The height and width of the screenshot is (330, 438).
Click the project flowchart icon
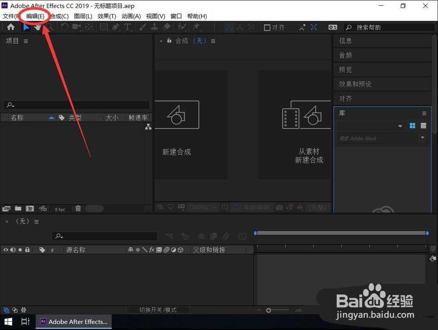point(148,127)
